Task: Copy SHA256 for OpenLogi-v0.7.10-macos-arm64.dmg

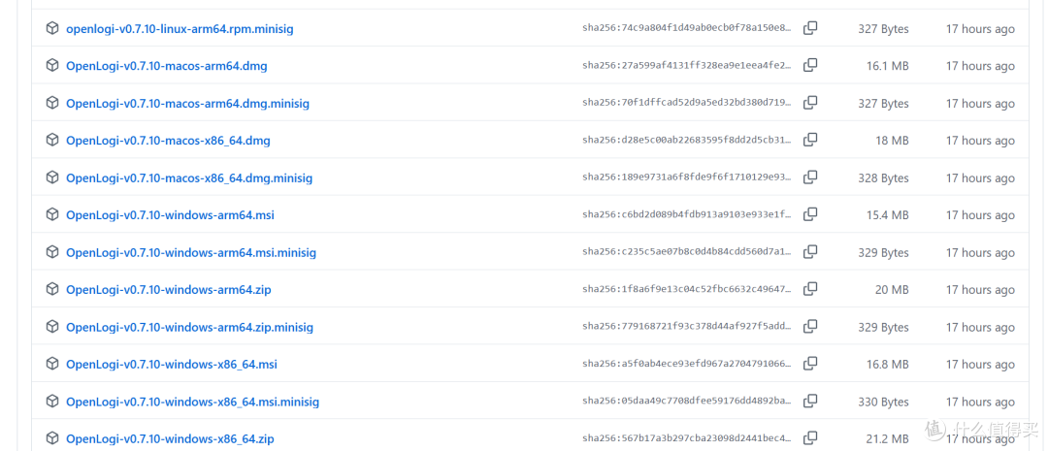Action: pos(810,66)
